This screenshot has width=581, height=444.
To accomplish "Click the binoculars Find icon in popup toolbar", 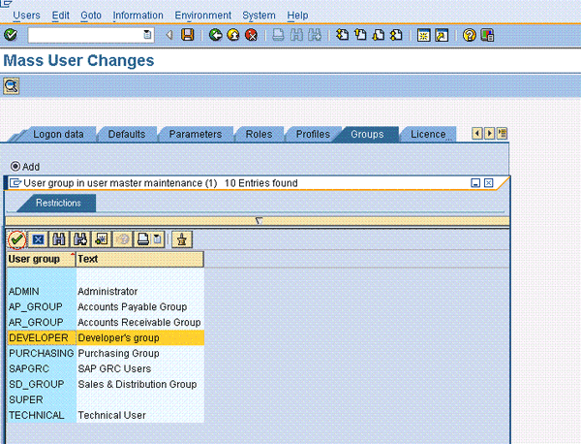I will tap(59, 239).
